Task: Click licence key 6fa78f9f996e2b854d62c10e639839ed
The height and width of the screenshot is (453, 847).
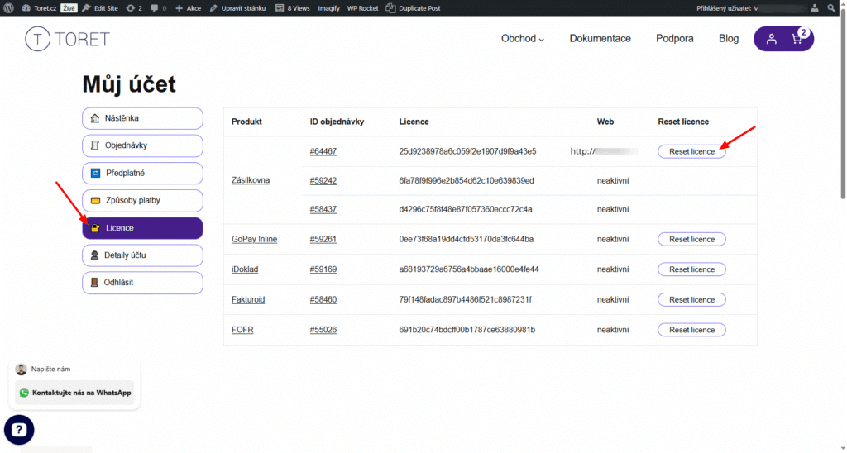Action: [x=467, y=181]
